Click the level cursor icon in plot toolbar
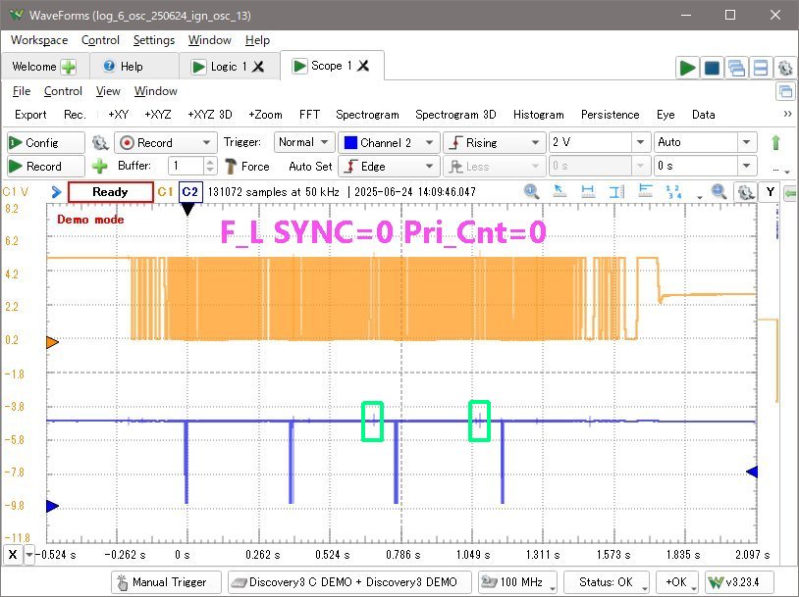 [x=645, y=192]
